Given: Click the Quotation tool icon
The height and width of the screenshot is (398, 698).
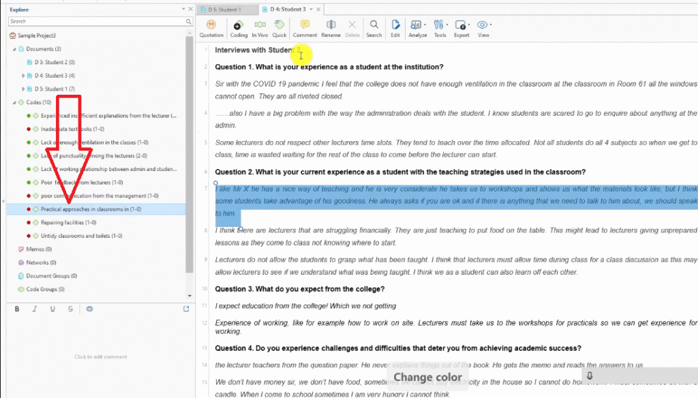Looking at the screenshot, I should point(211,28).
